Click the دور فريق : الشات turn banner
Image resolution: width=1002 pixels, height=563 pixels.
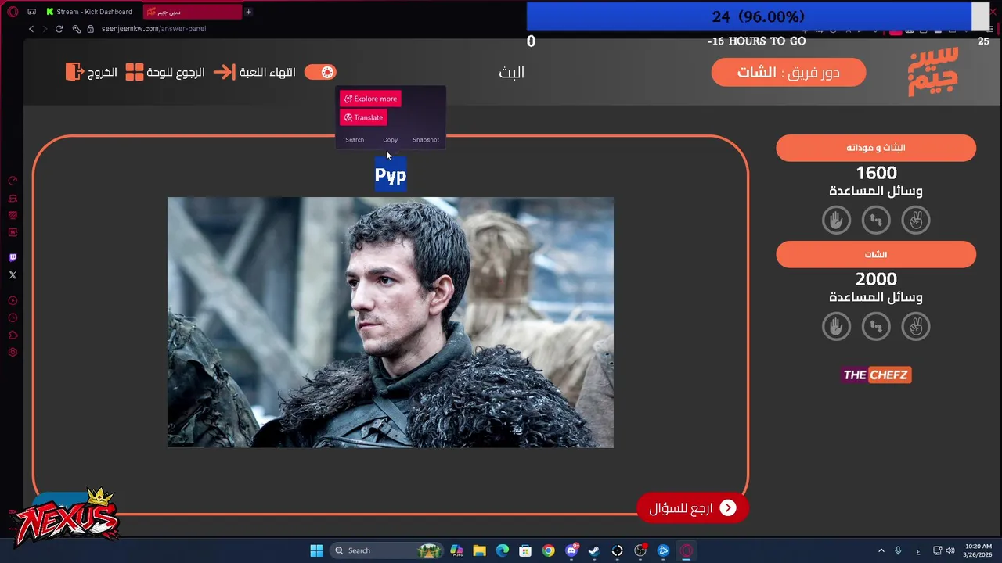point(788,73)
